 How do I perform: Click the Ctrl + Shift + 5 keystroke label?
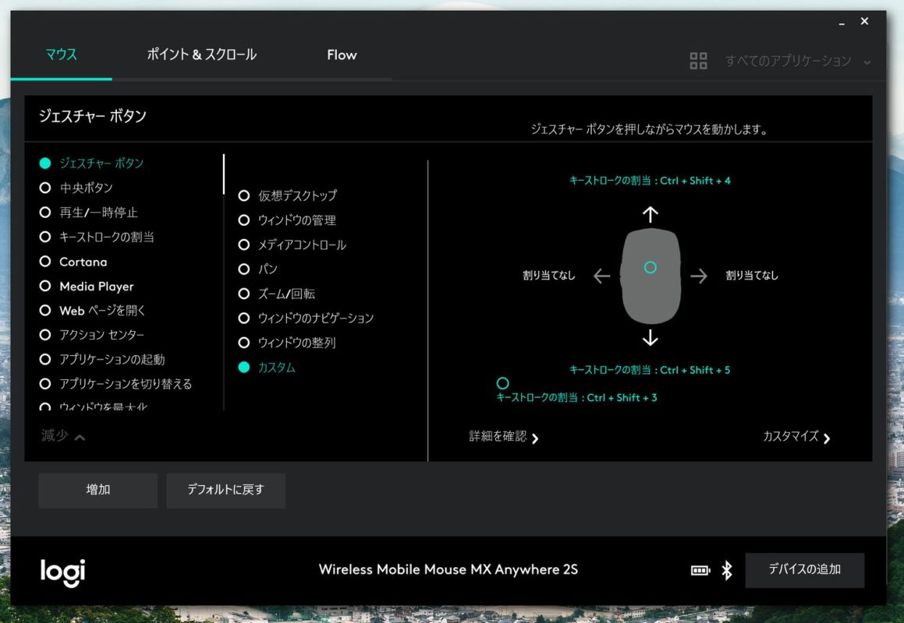click(650, 370)
